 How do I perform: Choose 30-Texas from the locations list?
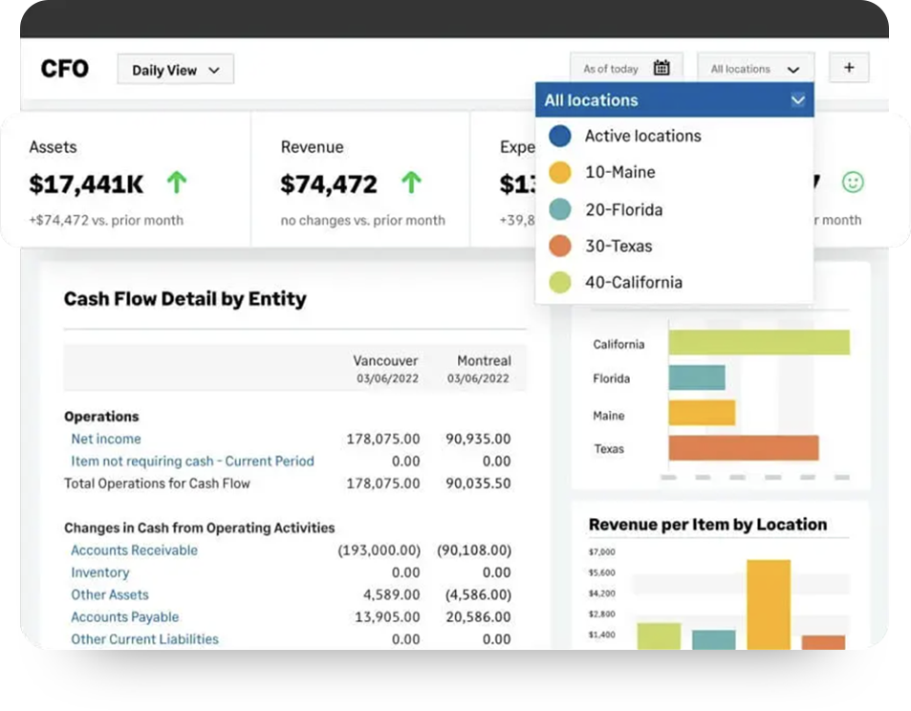pos(618,247)
